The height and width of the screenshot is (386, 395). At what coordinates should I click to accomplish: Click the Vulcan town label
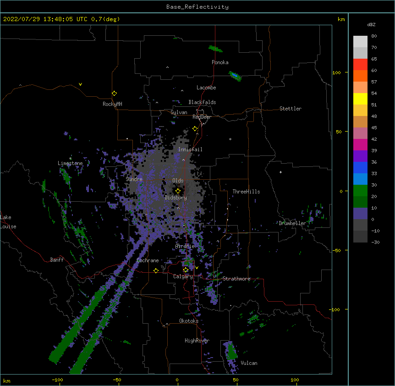249,363
